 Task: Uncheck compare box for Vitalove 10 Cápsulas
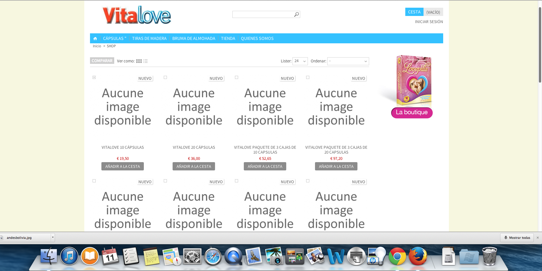pyautogui.click(x=94, y=78)
